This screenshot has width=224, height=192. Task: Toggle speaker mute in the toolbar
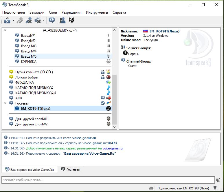tap(38, 20)
